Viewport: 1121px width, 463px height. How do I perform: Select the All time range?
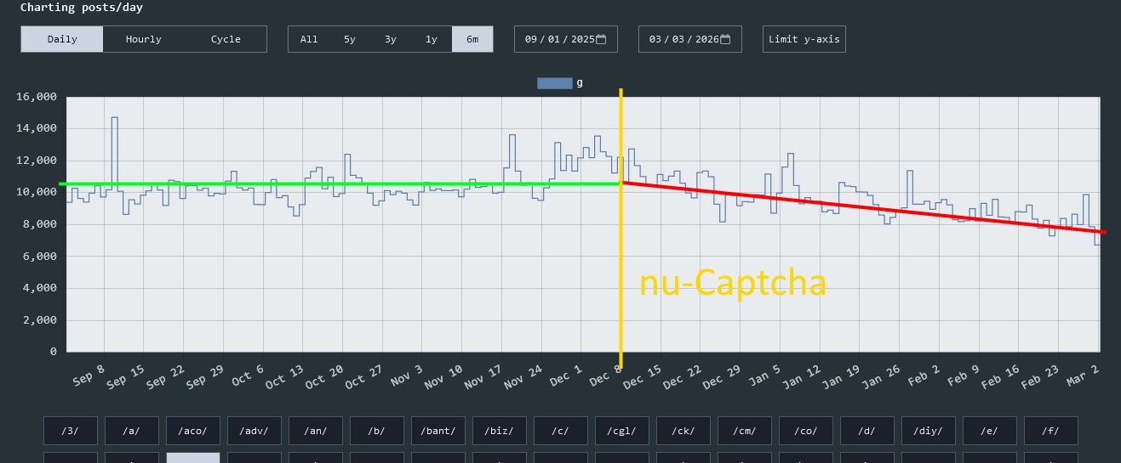pyautogui.click(x=309, y=39)
